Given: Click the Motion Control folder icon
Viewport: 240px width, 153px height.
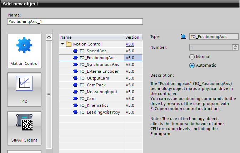Looking at the screenshot, I should coord(69,44).
